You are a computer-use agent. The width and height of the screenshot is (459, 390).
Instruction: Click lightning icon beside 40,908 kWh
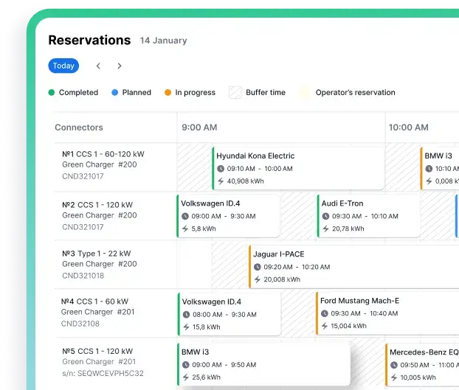click(221, 181)
